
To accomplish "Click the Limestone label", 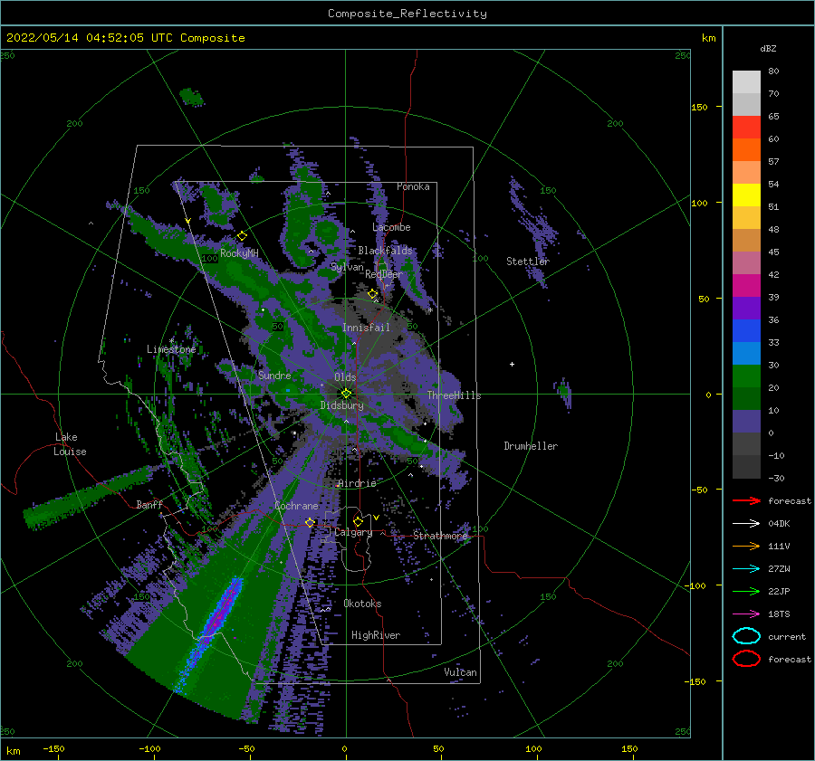I will [171, 349].
